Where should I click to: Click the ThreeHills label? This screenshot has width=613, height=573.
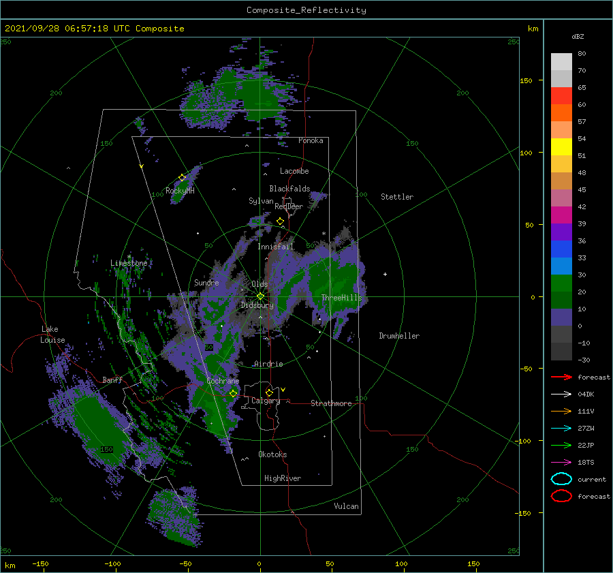tap(341, 298)
